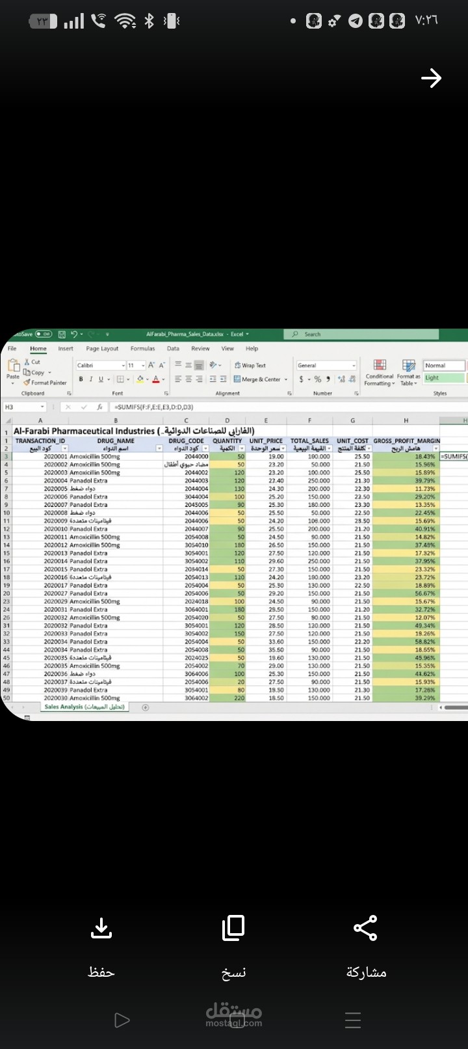
Task: Click the Align Left icon
Action: (178, 379)
